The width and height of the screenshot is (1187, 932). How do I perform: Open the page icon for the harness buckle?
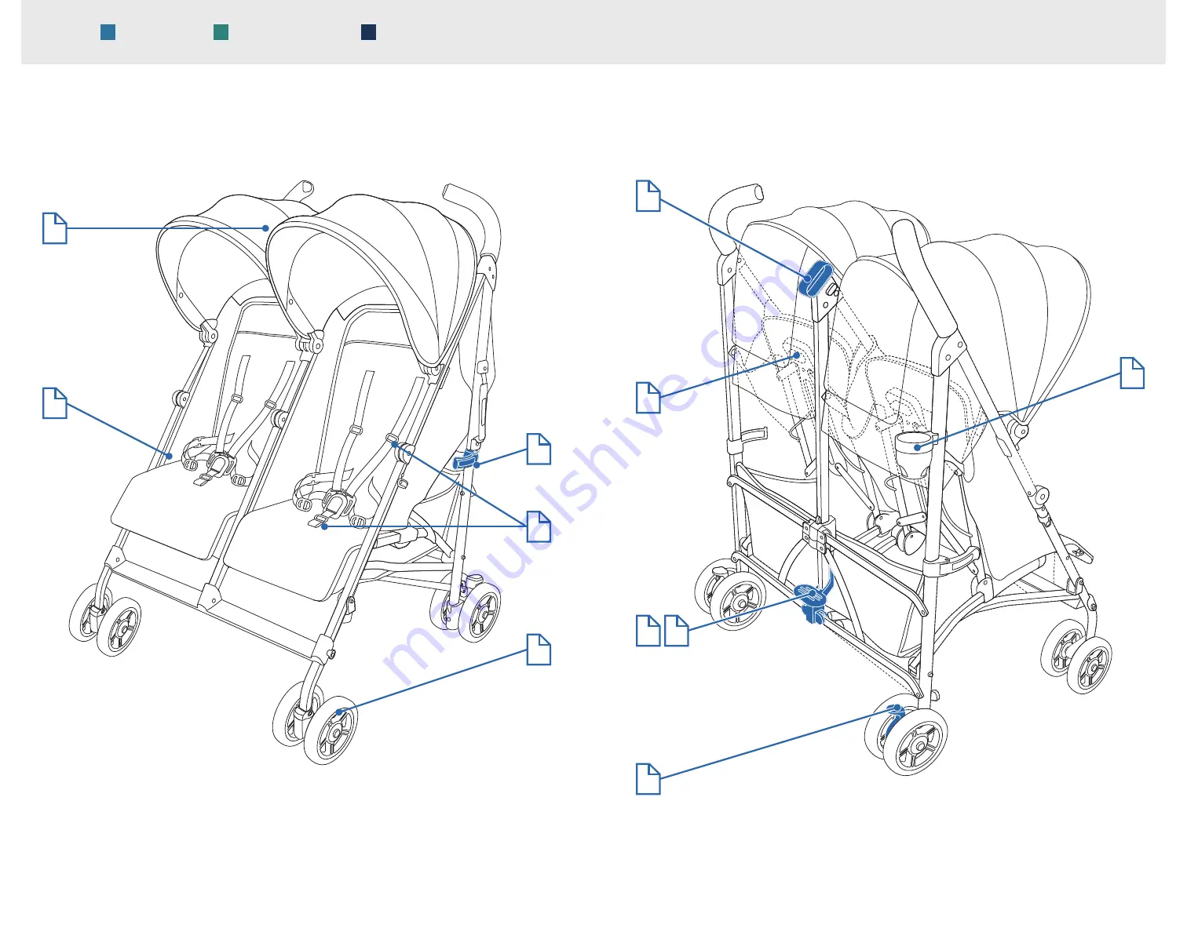pos(539,526)
